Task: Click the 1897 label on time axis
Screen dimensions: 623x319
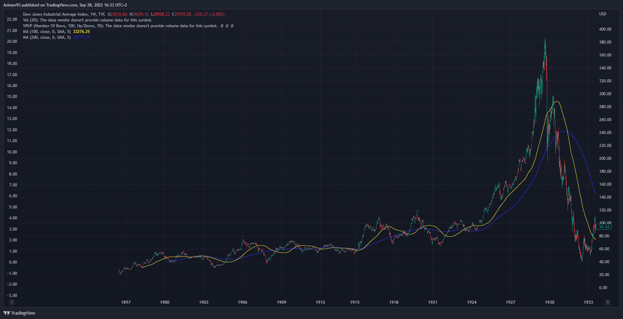Action: (x=126, y=302)
